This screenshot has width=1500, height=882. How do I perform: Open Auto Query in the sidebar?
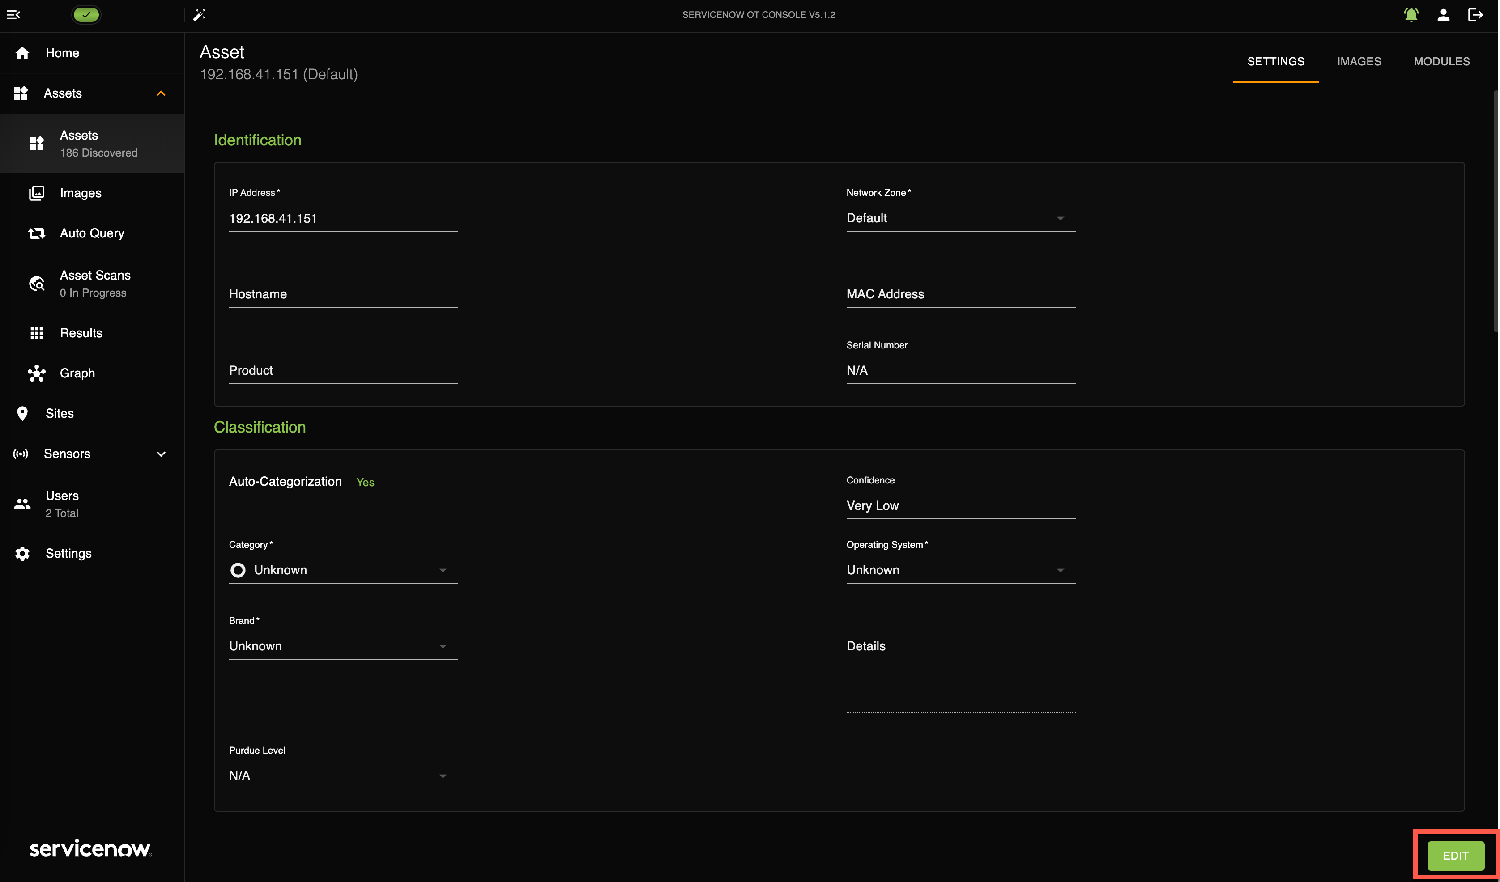[x=92, y=233]
